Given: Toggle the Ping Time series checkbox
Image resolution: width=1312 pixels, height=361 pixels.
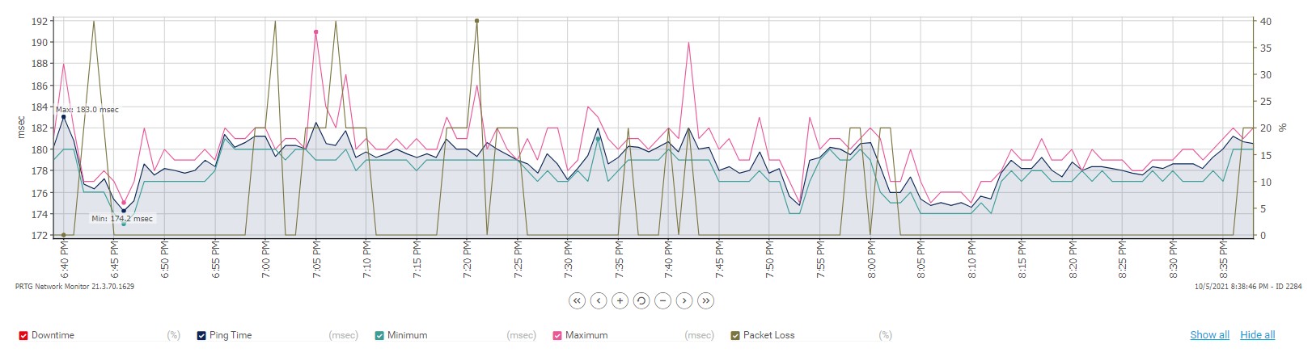Looking at the screenshot, I should pos(201,335).
